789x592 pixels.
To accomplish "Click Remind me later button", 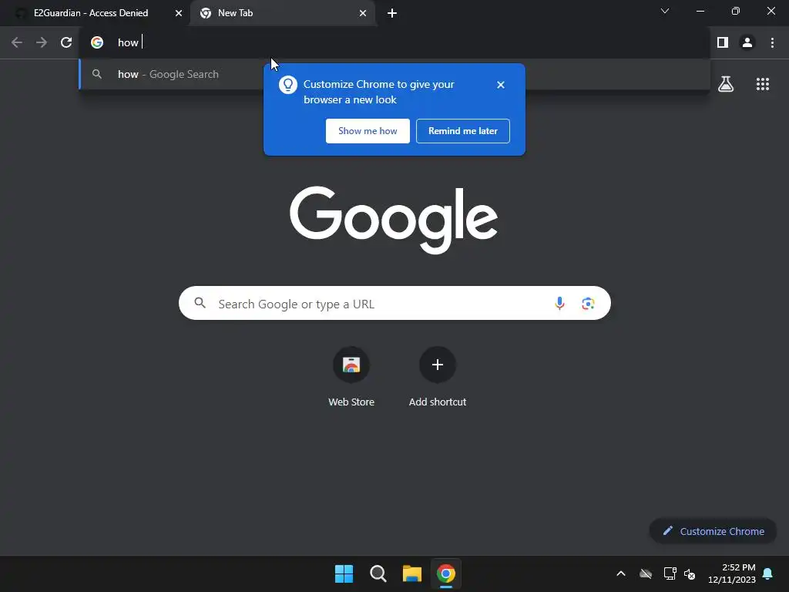I will [x=463, y=131].
